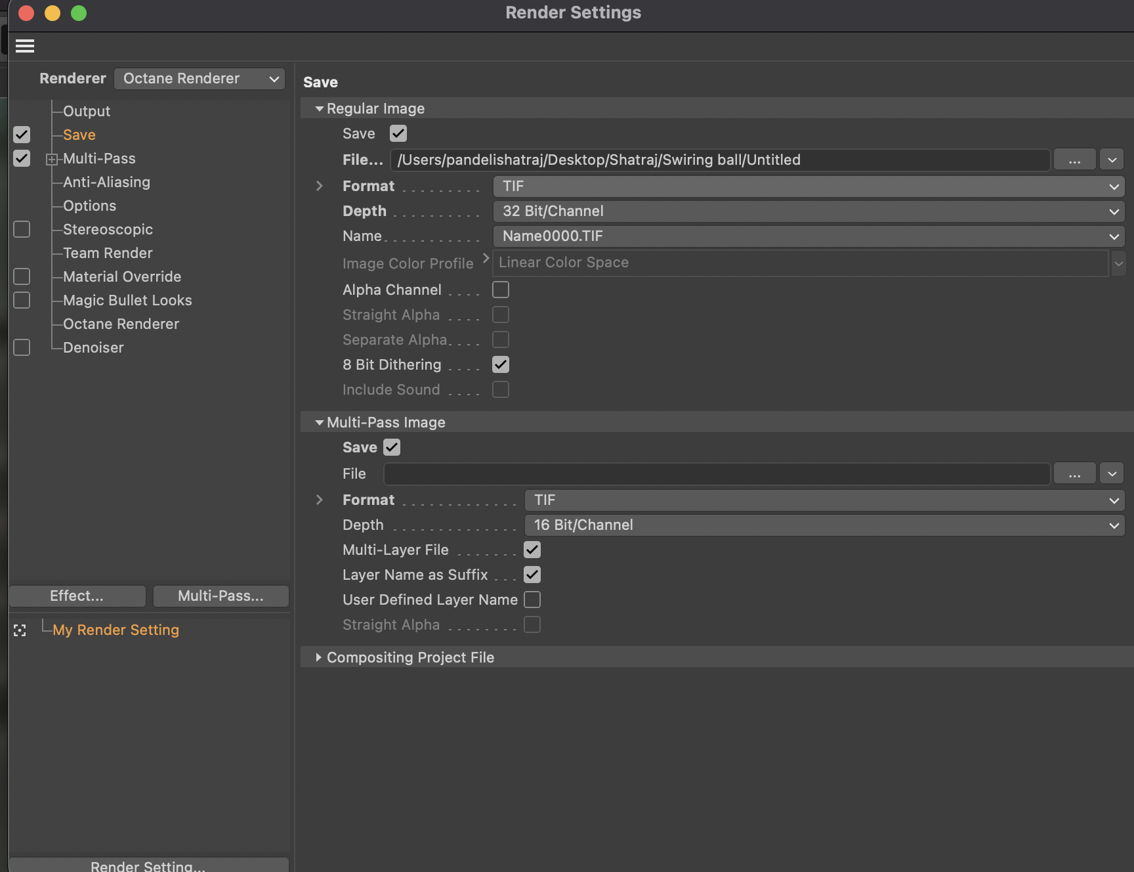This screenshot has width=1134, height=872.
Task: Open the Renderer dropdown
Action: (199, 79)
